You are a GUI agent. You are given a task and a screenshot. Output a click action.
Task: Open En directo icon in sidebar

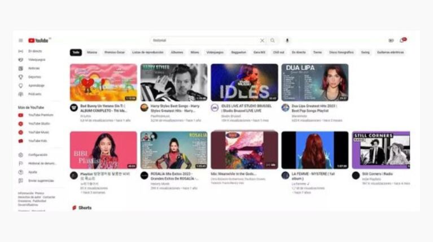click(x=21, y=51)
